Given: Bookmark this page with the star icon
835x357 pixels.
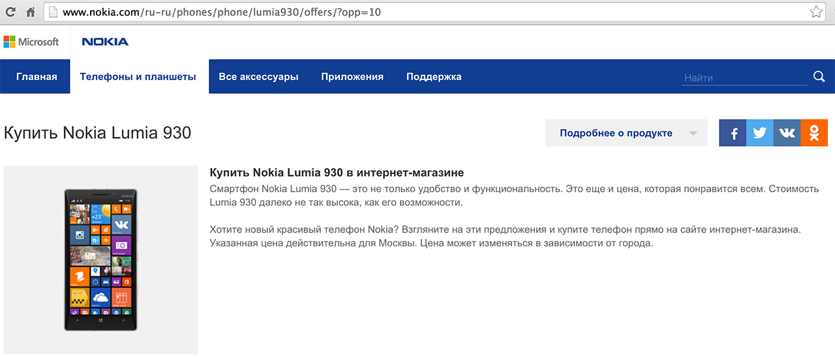Looking at the screenshot, I should (x=816, y=12).
